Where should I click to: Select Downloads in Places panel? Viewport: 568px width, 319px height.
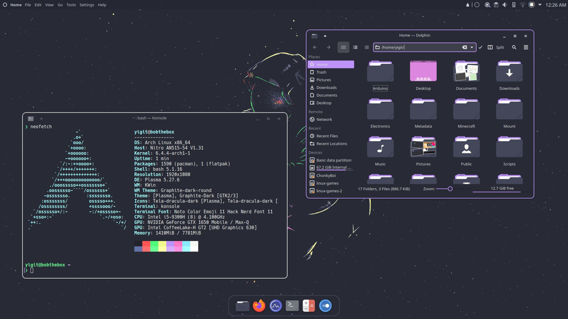click(x=330, y=87)
